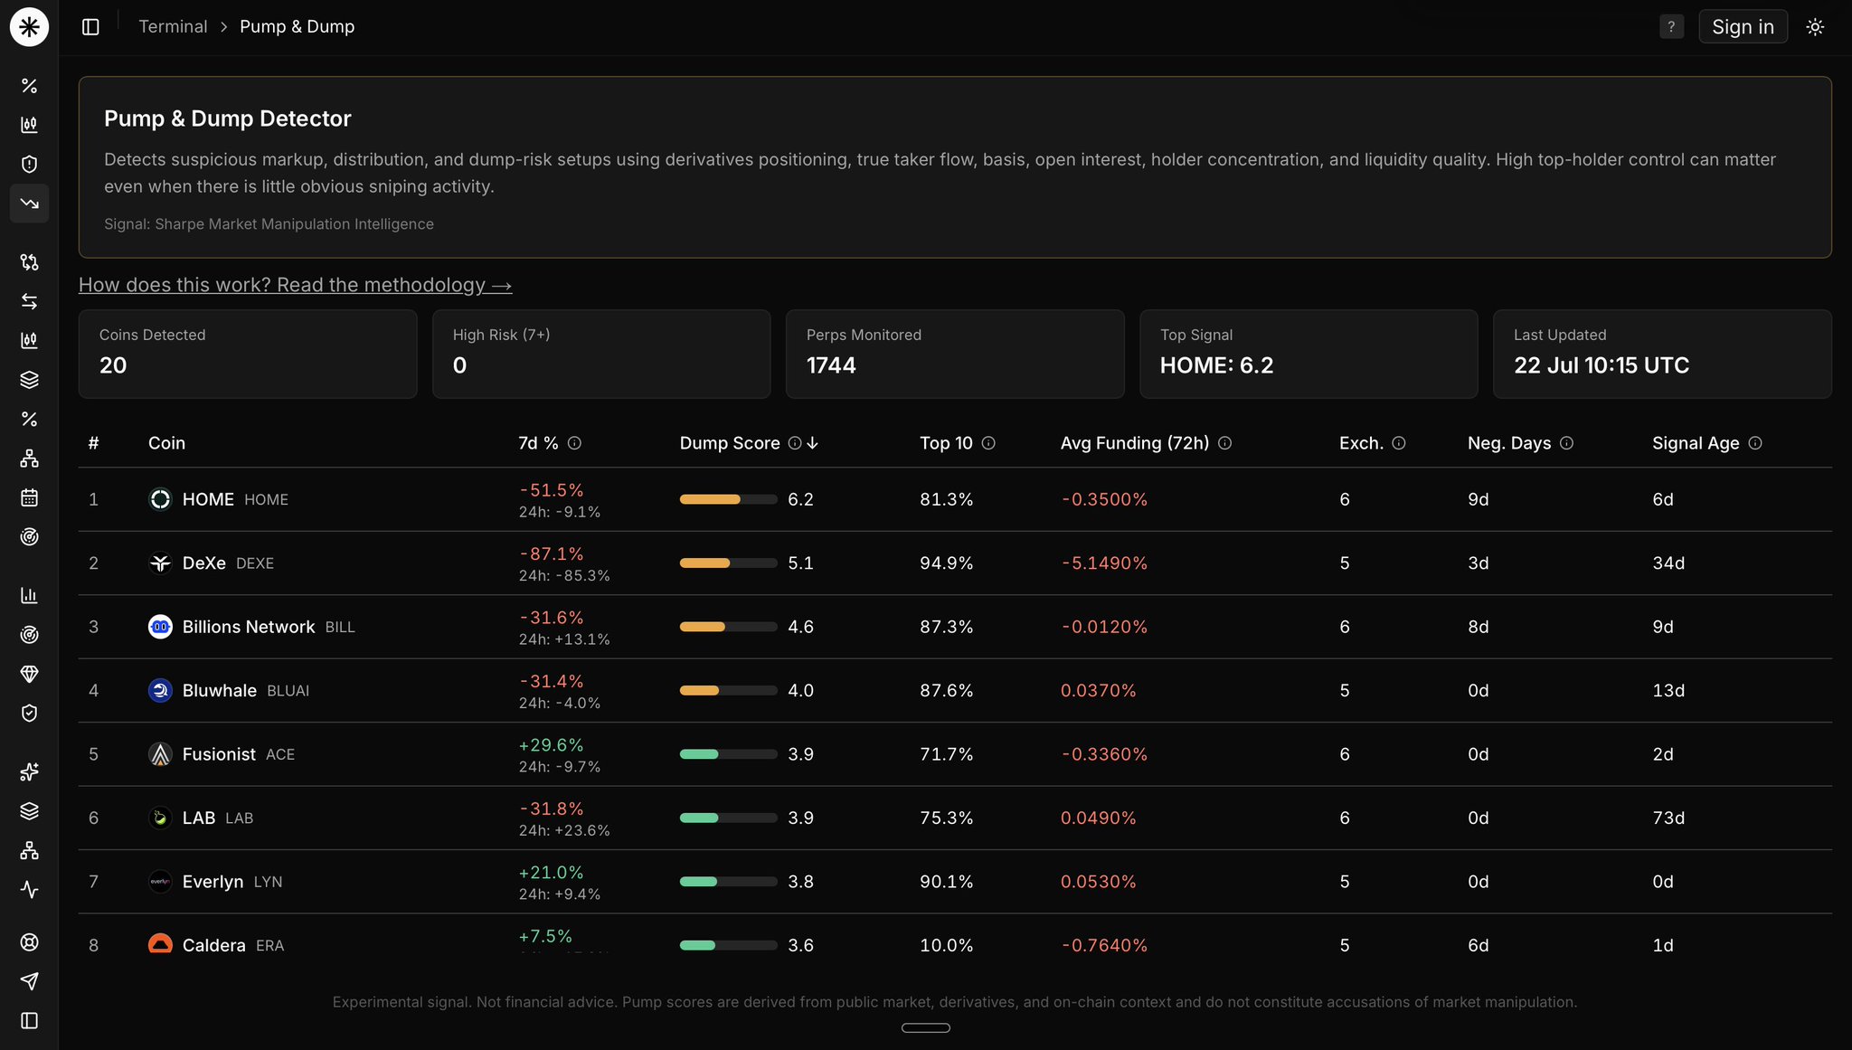This screenshot has width=1852, height=1050.
Task: Click the Sign in button
Action: (x=1743, y=27)
